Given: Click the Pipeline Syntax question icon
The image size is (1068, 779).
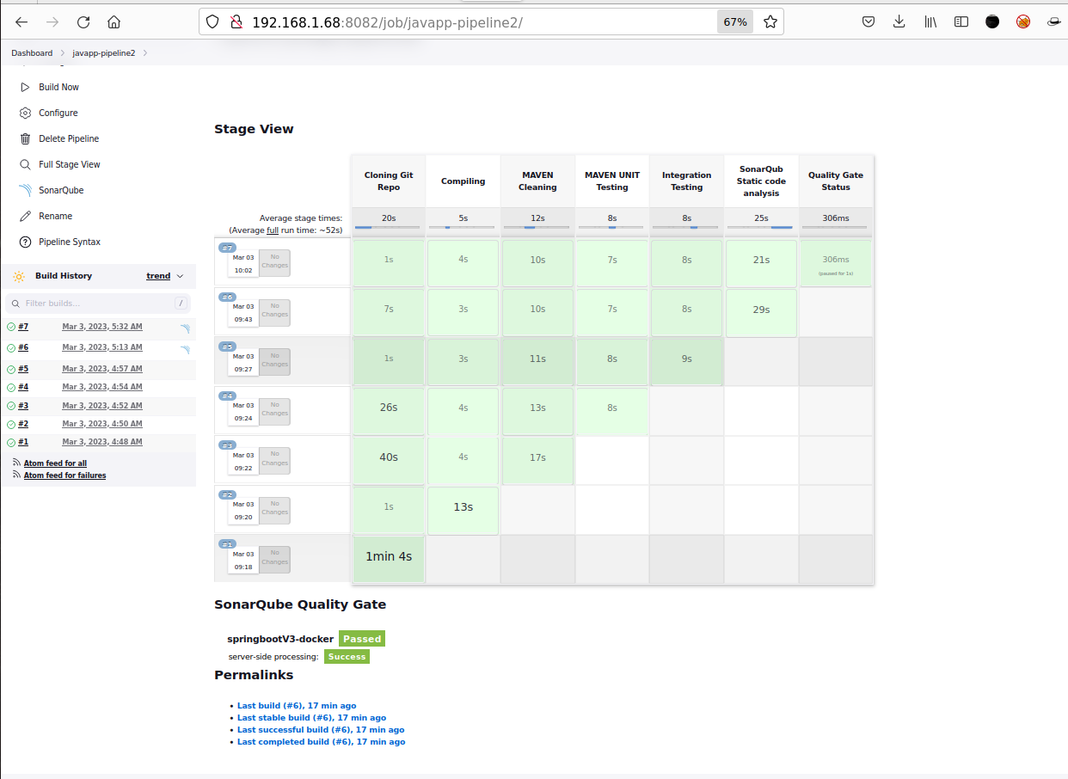Looking at the screenshot, I should click(x=25, y=242).
